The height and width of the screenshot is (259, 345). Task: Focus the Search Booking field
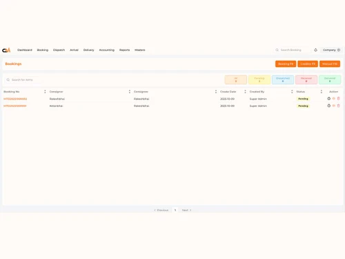coord(293,50)
